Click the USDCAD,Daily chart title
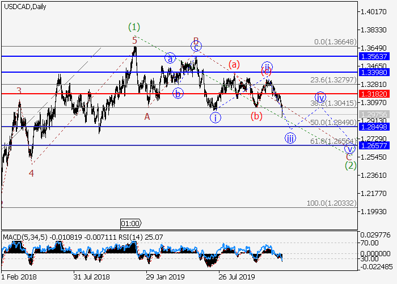The width and height of the screenshot is (397, 284). [25, 7]
